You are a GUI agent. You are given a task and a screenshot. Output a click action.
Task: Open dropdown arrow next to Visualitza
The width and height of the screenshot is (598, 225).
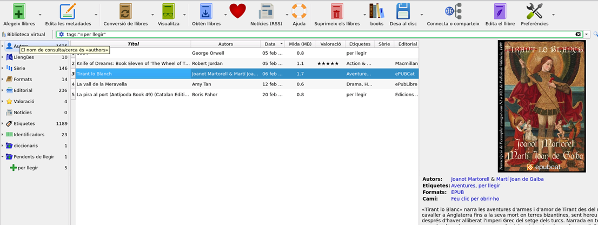pos(184,15)
